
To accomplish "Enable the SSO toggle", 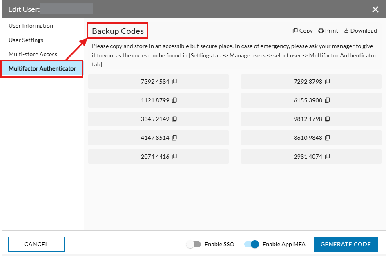I will coord(194,244).
